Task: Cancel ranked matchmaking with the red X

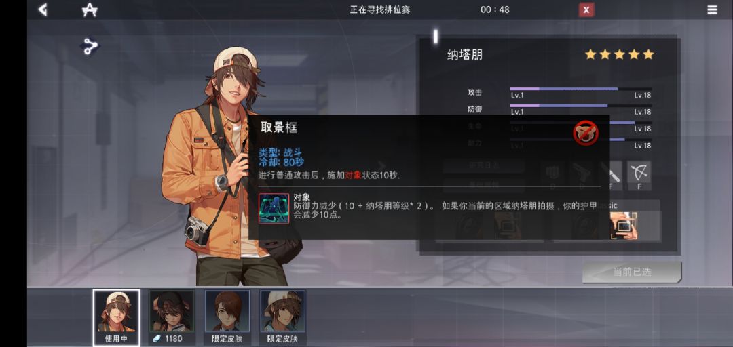Action: coord(586,9)
